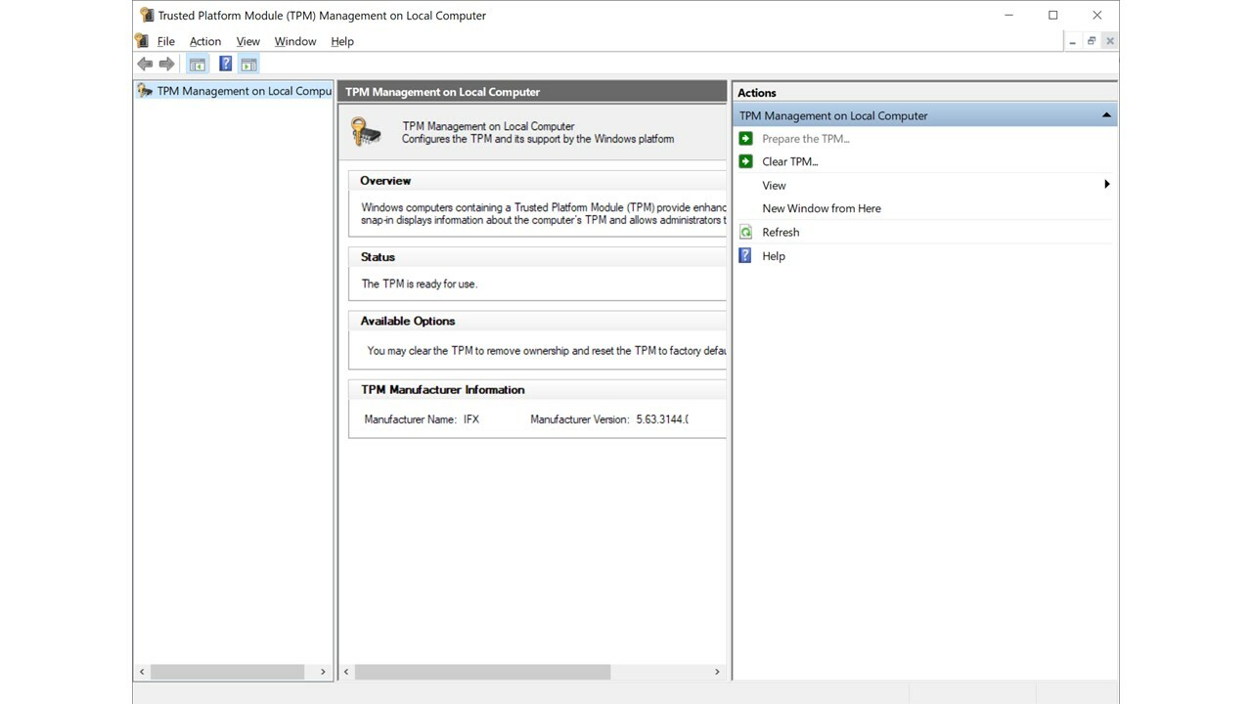This screenshot has width=1252, height=704.
Task: Click center pane horizontal scrollbar right arrow
Action: tap(717, 672)
